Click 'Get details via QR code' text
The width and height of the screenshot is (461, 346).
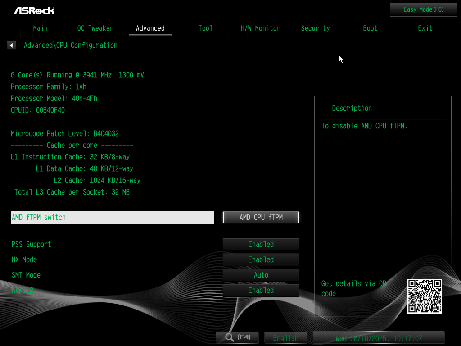[x=354, y=289]
